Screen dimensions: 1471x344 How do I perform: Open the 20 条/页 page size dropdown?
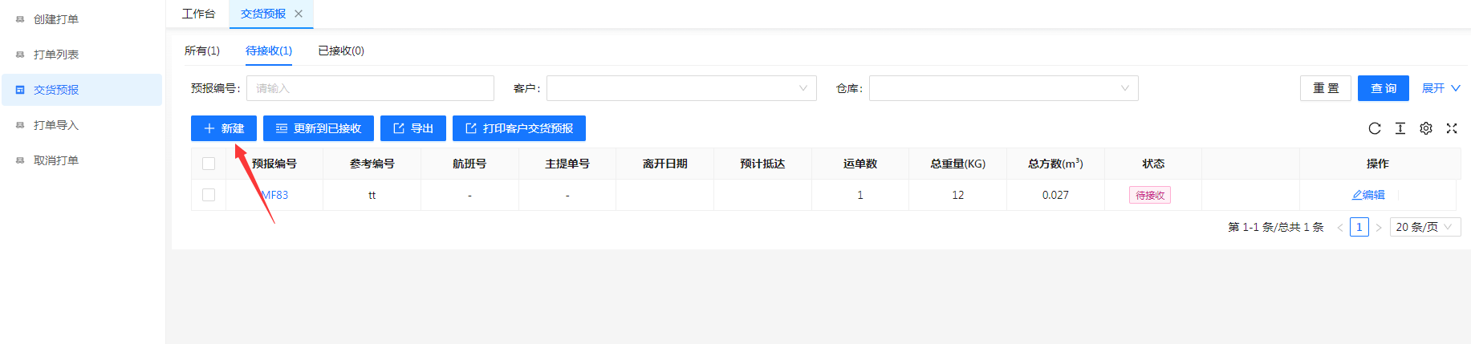(1424, 227)
